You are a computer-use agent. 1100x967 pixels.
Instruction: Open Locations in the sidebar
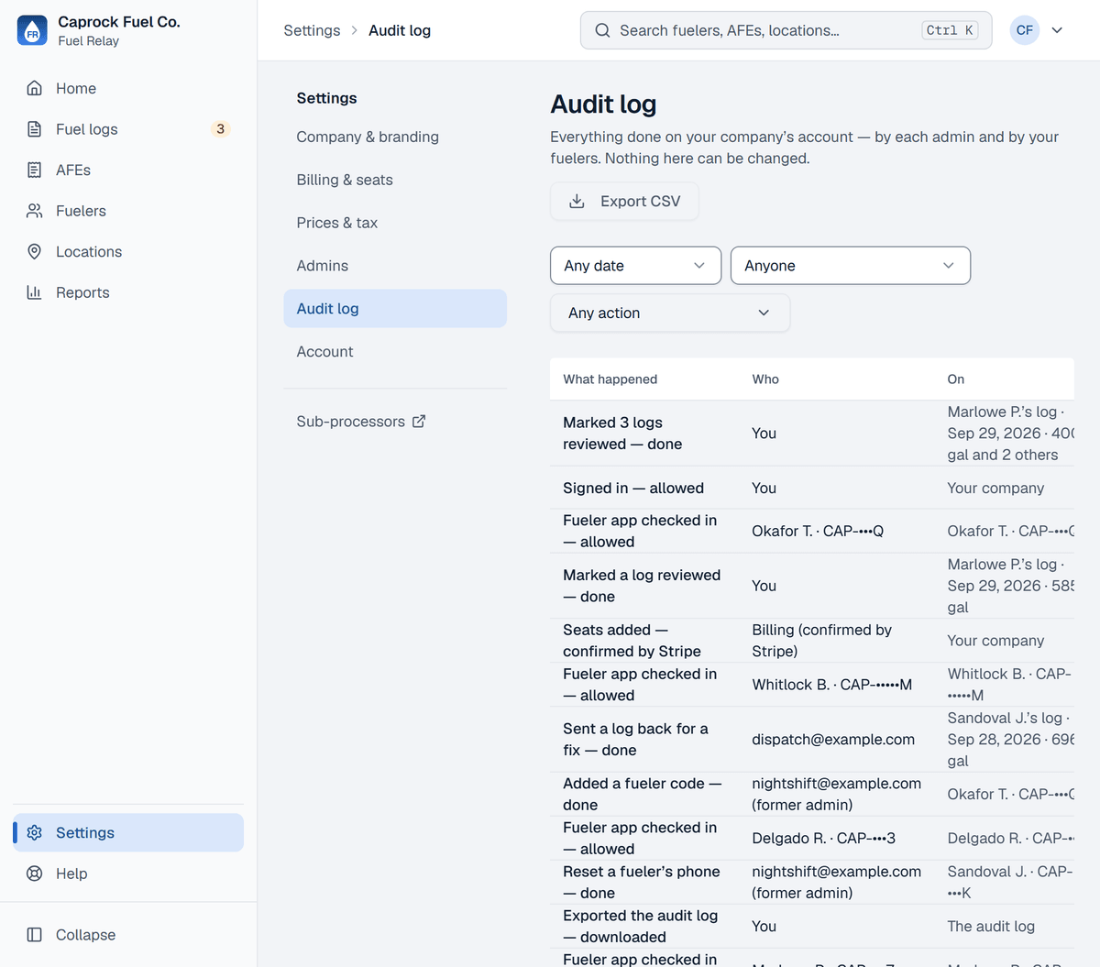click(128, 251)
